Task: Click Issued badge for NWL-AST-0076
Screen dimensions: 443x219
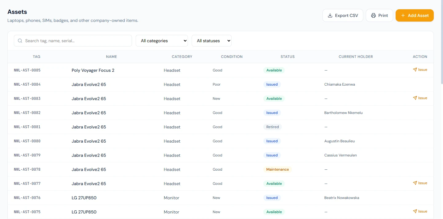Action: point(272,198)
